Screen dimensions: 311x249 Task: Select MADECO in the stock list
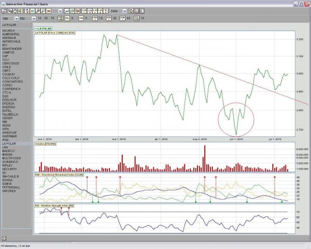[8, 151]
